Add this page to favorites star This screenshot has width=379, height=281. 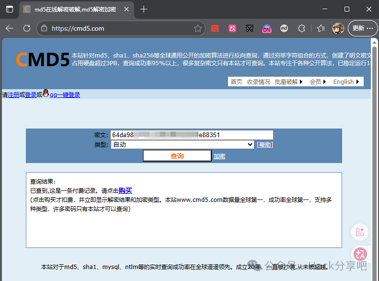click(x=198, y=28)
